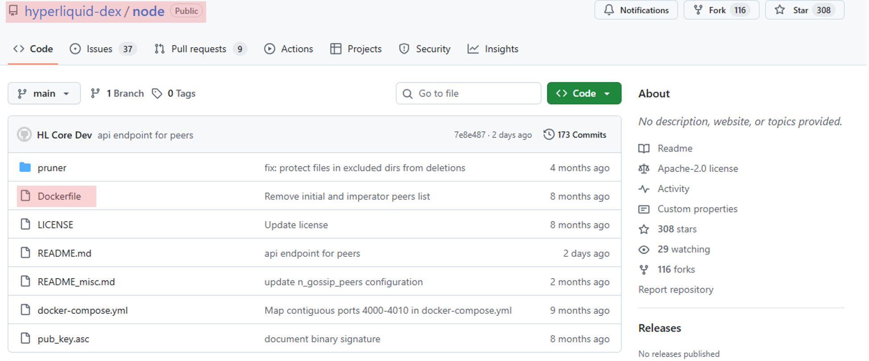Click the tag icon for 0 Tags
The width and height of the screenshot is (869, 361).
[x=157, y=93]
